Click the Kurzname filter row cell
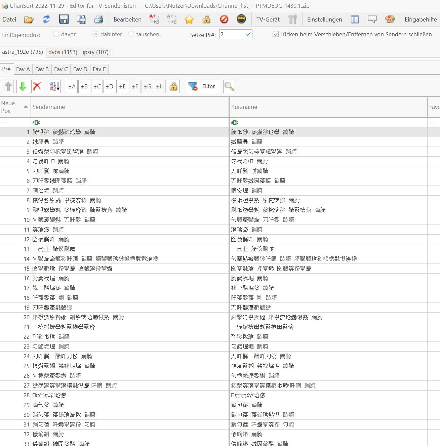This screenshot has width=440, height=446. tap(328, 122)
